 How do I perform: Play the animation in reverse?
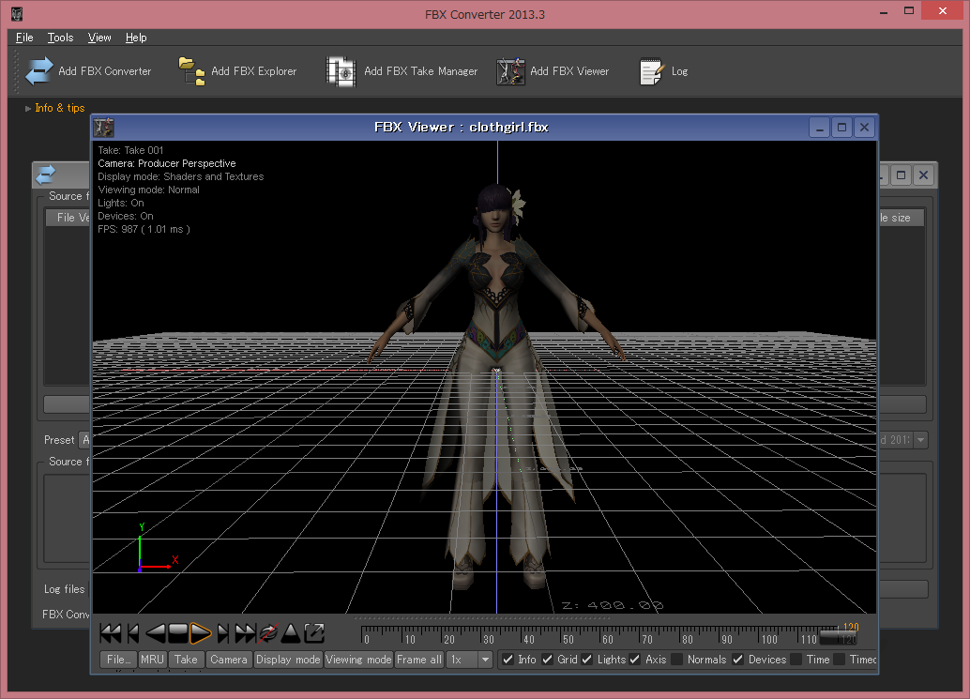point(156,632)
